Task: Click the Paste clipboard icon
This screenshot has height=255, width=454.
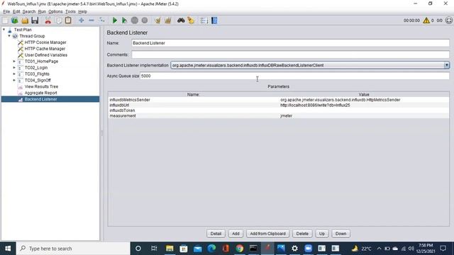Action: pyautogui.click(x=68, y=21)
